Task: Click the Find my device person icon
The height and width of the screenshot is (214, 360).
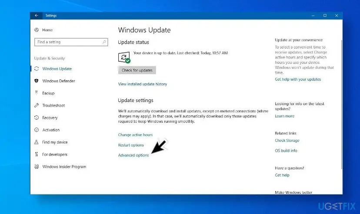Action: click(x=37, y=142)
